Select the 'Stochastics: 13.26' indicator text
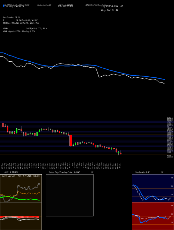This screenshot has width=174, height=230. [x=11, y=17]
